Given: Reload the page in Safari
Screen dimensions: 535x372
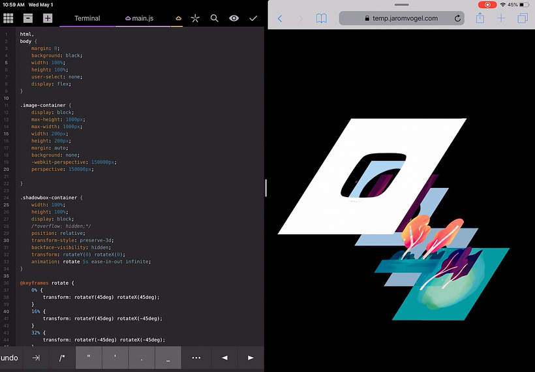Looking at the screenshot, I should pyautogui.click(x=457, y=18).
